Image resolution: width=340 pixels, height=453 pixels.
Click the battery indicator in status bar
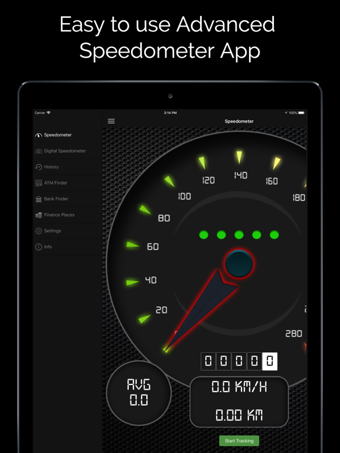[x=302, y=113]
